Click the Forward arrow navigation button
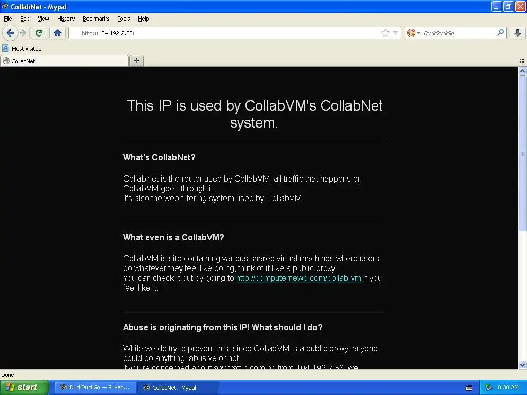The image size is (527, 395). (23, 33)
